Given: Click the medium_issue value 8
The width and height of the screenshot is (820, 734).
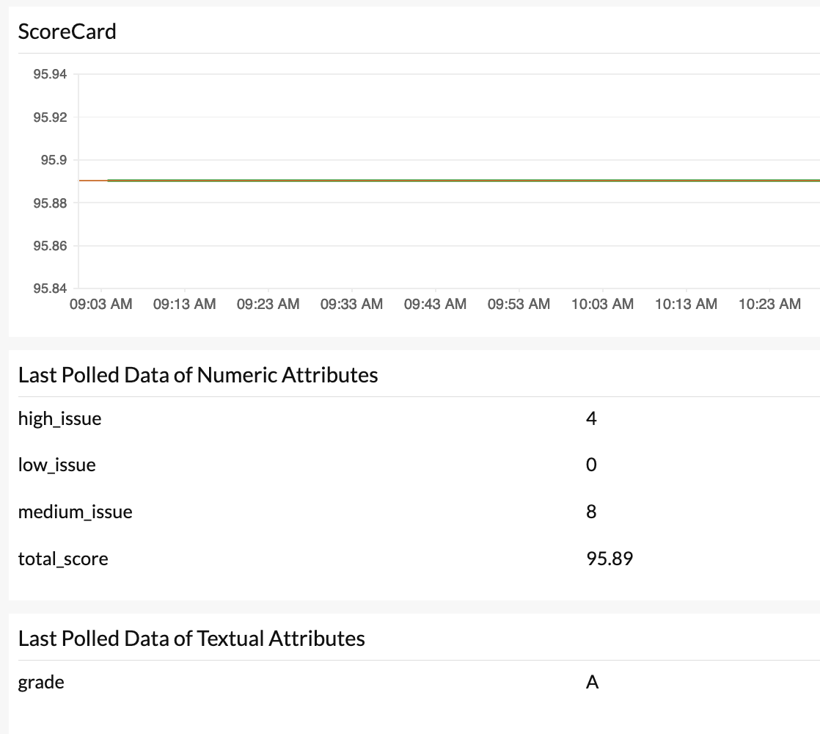Looking at the screenshot, I should pyautogui.click(x=591, y=512).
